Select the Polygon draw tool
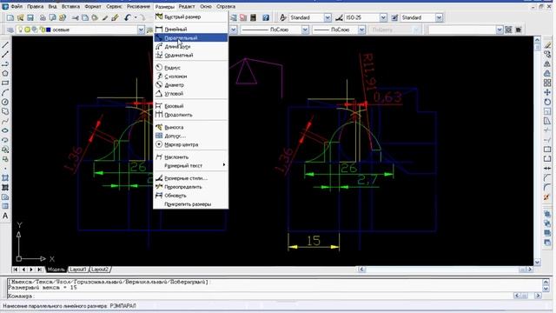The width and height of the screenshot is (556, 313). pyautogui.click(x=5, y=73)
